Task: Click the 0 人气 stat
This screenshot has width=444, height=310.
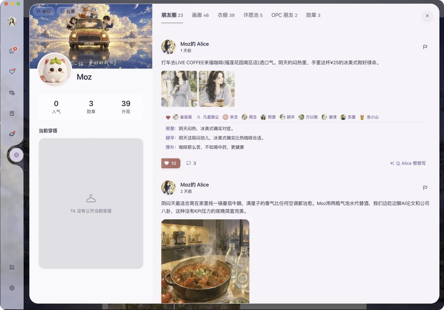Action: click(x=56, y=107)
